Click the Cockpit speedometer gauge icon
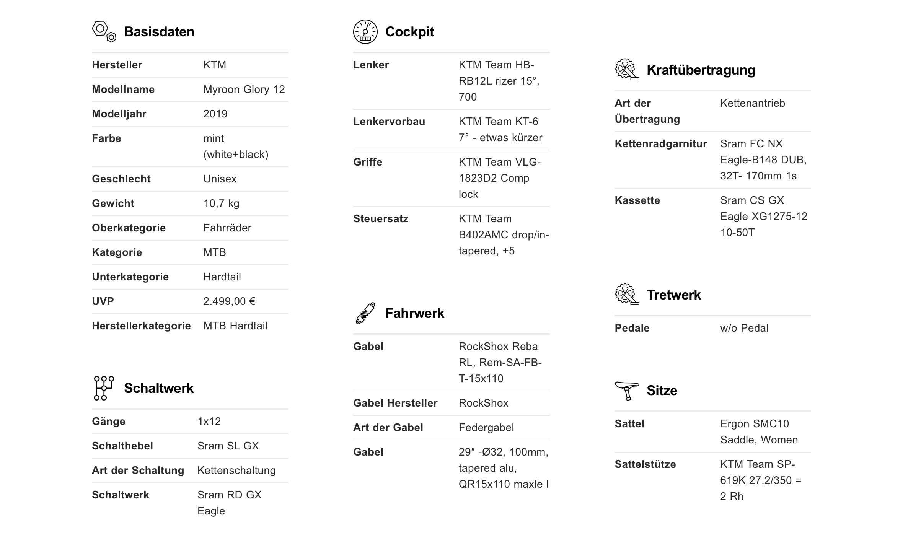Image resolution: width=903 pixels, height=534 pixels. [x=365, y=32]
